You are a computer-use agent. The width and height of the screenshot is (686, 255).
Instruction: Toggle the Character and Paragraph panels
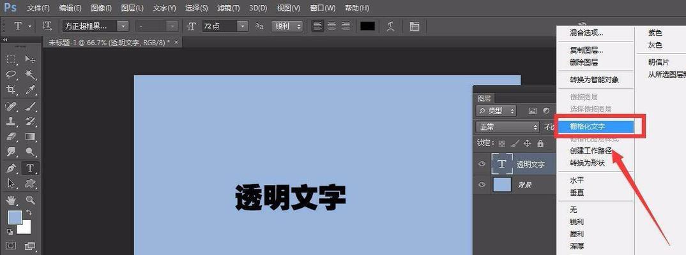[x=414, y=26]
